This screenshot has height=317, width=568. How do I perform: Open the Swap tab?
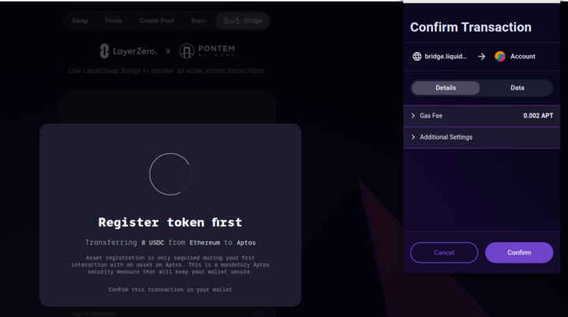coord(80,21)
